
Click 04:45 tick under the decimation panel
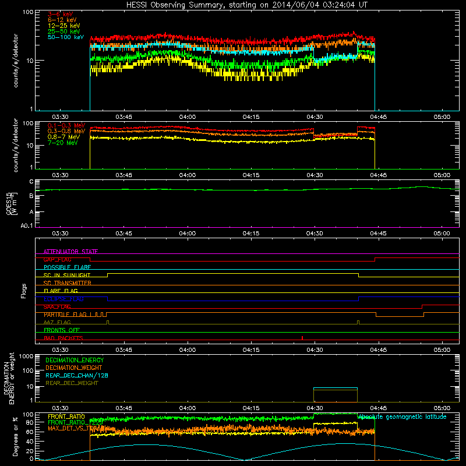pos(378,408)
